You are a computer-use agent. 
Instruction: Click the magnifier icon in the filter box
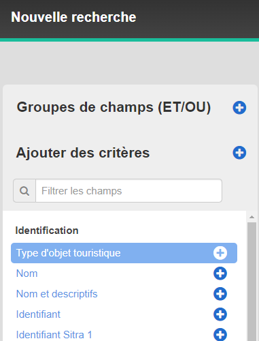(24, 191)
